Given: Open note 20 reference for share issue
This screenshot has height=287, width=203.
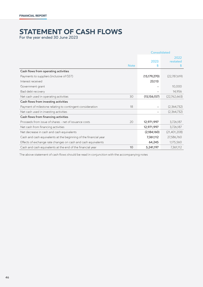Looking at the screenshot, I should [132, 122].
